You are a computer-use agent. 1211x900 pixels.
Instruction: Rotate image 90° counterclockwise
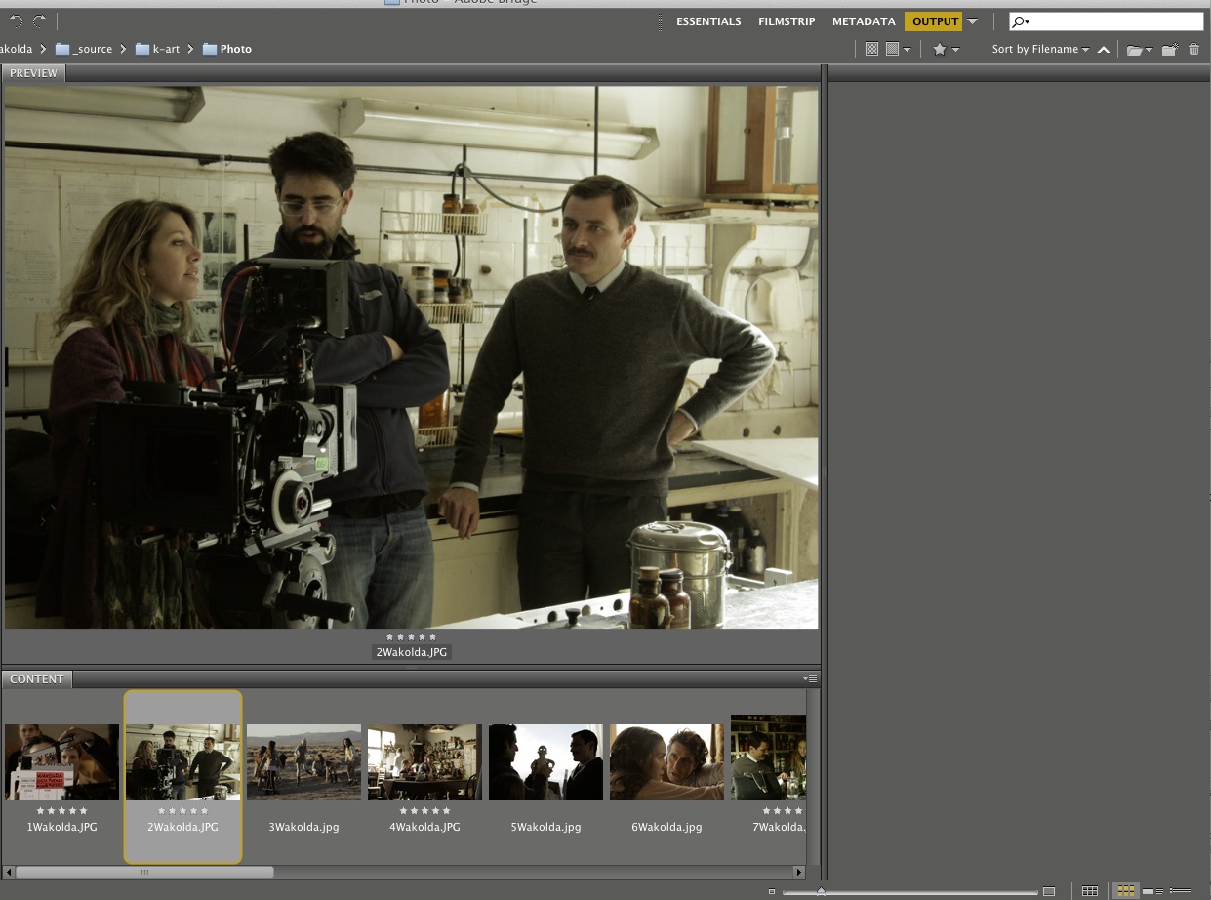click(x=16, y=21)
